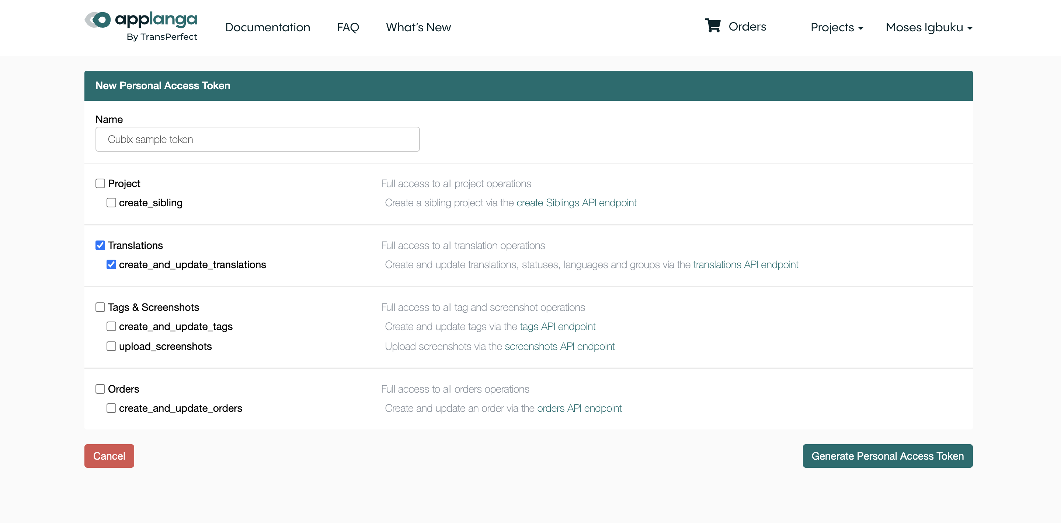Uncheck create_and_update_translations checkbox
Image resolution: width=1061 pixels, height=523 pixels.
[111, 264]
